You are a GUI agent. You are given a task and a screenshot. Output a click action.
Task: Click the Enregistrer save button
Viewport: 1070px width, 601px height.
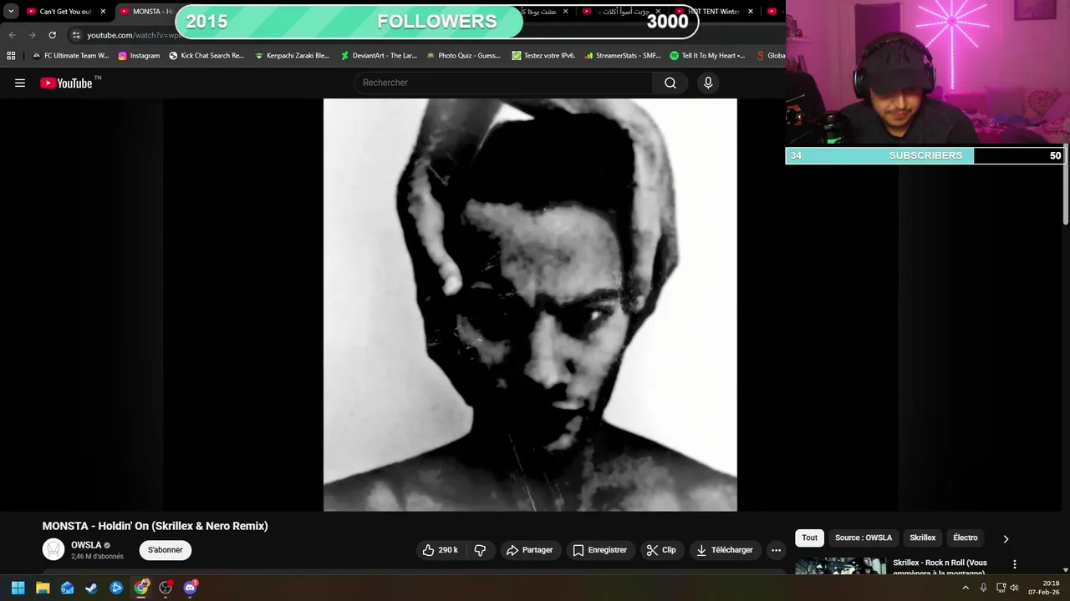[600, 550]
